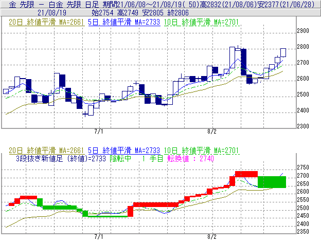Click the upper chart's 20日 終値平滑 MA=2661 legend
Image resolution: width=321 pixels, height=244 pixels.
pos(46,22)
